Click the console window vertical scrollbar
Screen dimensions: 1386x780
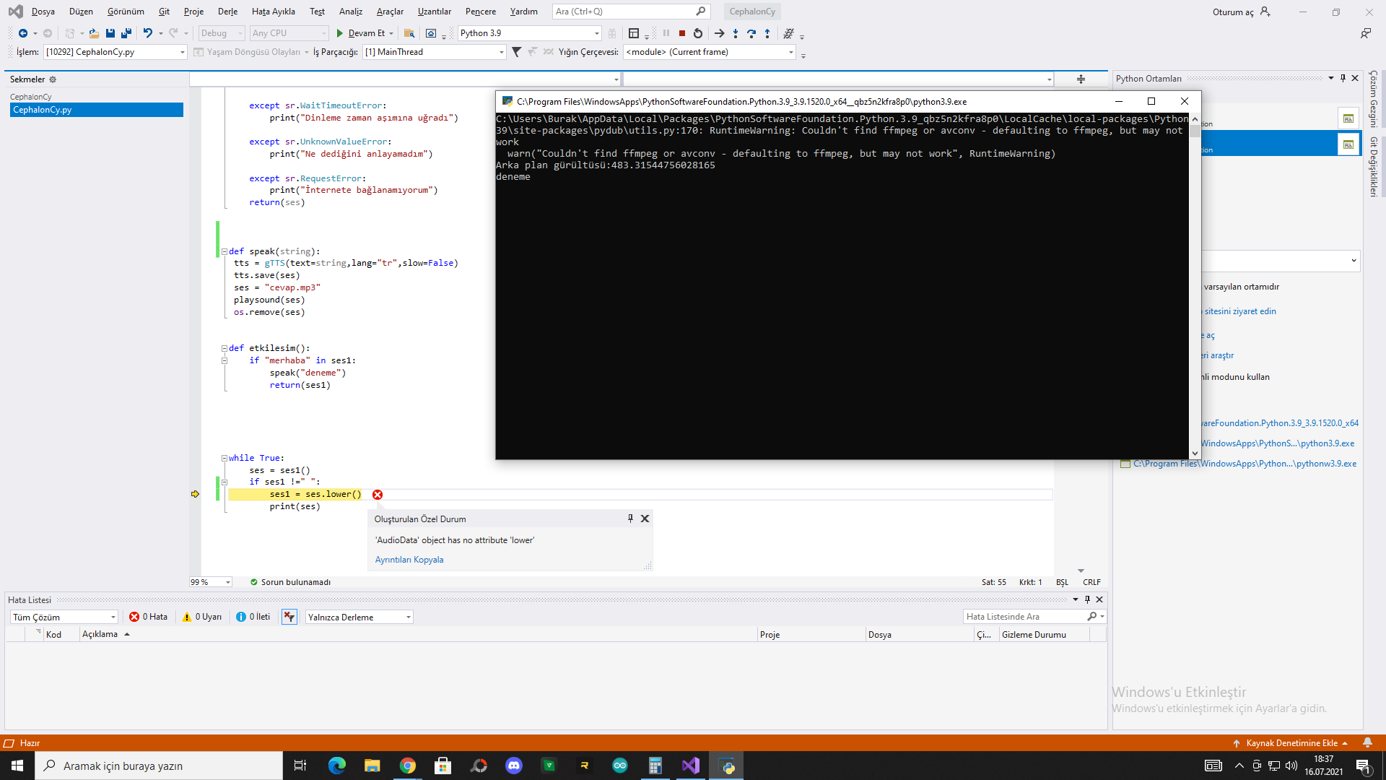click(x=1195, y=289)
